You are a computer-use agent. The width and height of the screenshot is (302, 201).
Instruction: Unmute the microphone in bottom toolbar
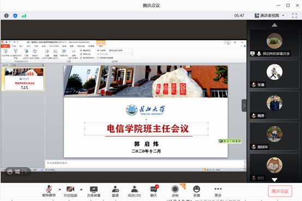(49, 191)
